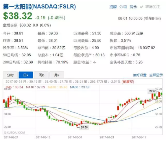Open 偏好设置 chart preferences
This screenshot has height=144, width=166.
click(140, 75)
